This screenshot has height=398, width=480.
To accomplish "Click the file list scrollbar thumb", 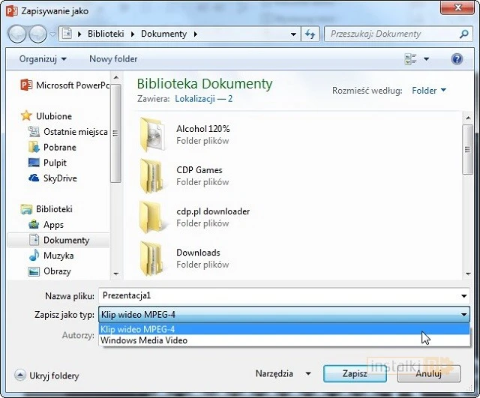I will tap(468, 149).
